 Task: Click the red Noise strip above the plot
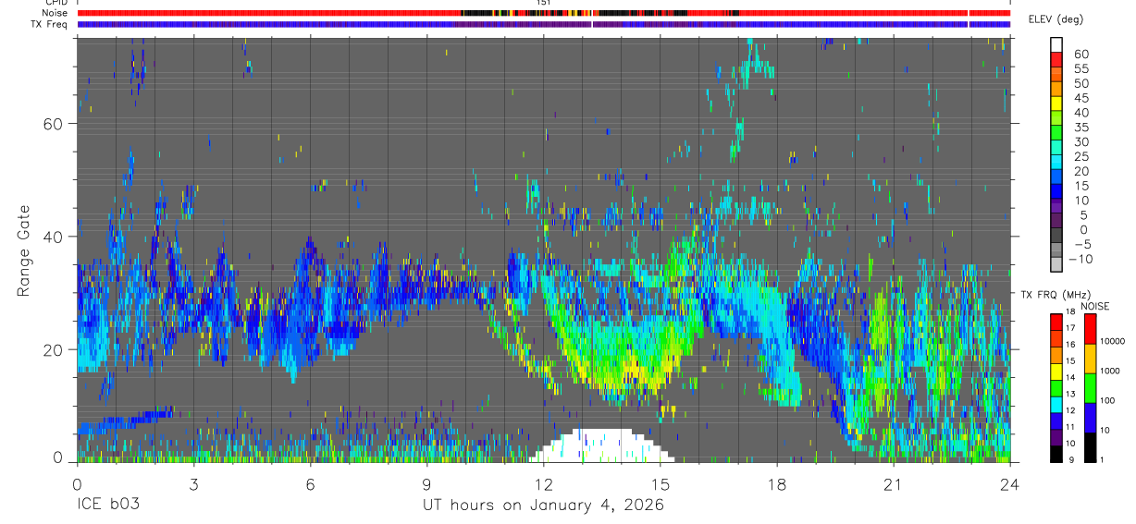[x=543, y=13]
